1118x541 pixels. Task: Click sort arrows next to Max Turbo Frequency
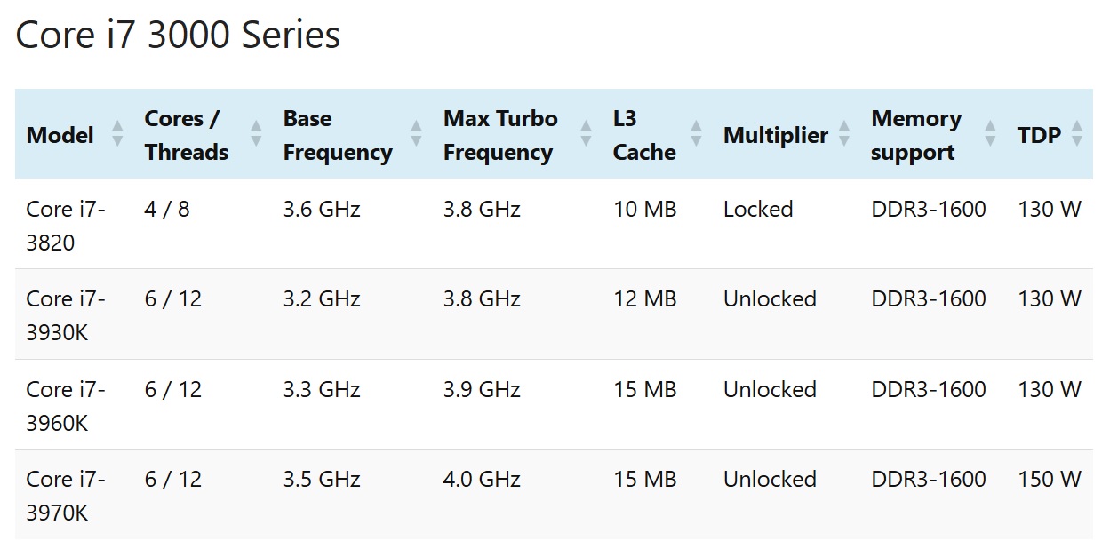pos(586,135)
